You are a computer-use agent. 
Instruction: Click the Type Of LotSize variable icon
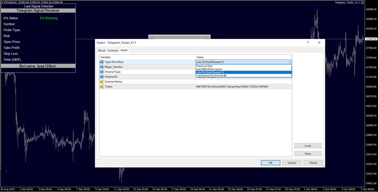[102, 62]
